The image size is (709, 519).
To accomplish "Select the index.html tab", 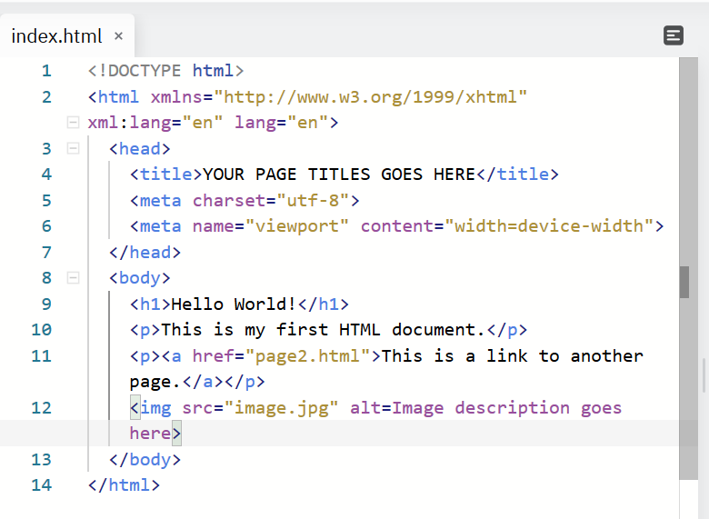I will 56,36.
